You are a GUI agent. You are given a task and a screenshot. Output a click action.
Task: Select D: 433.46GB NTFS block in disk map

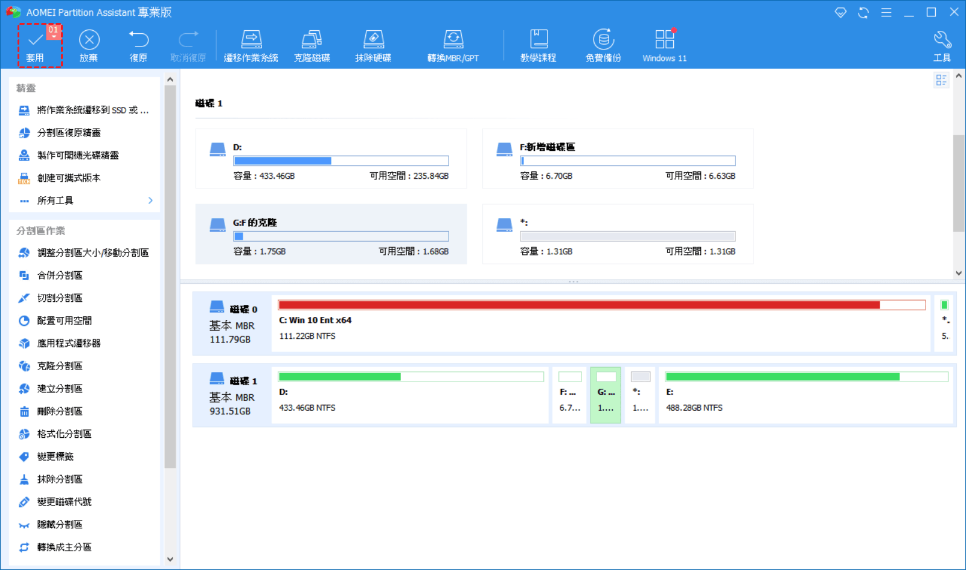point(411,395)
